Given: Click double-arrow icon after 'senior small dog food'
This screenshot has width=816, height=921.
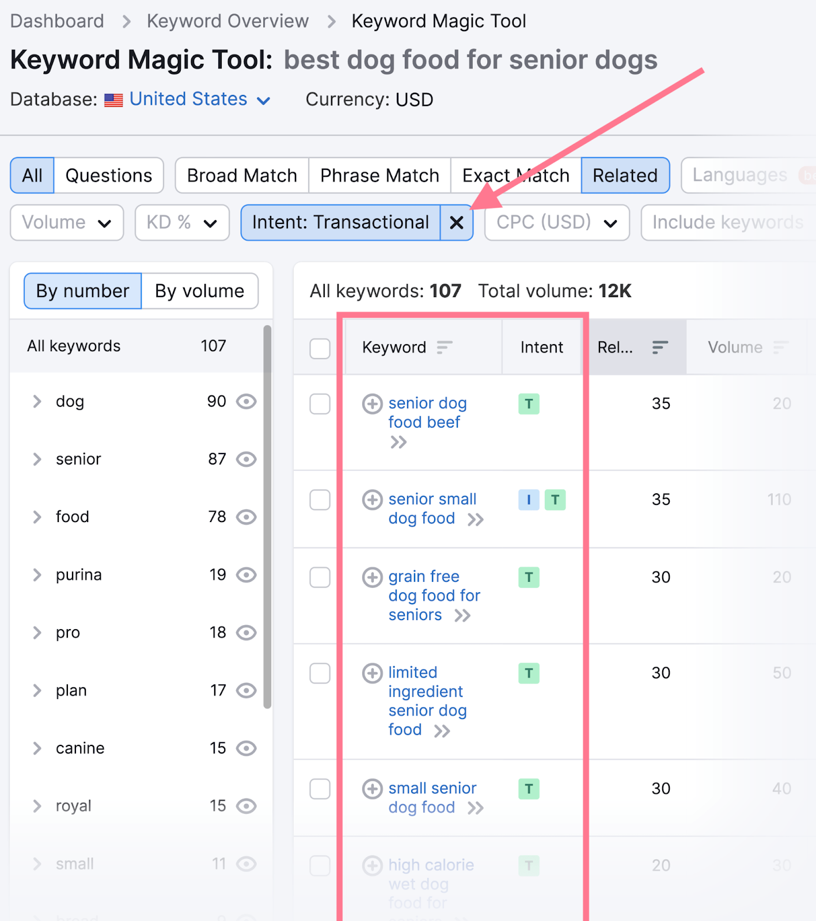Looking at the screenshot, I should pos(475,520).
